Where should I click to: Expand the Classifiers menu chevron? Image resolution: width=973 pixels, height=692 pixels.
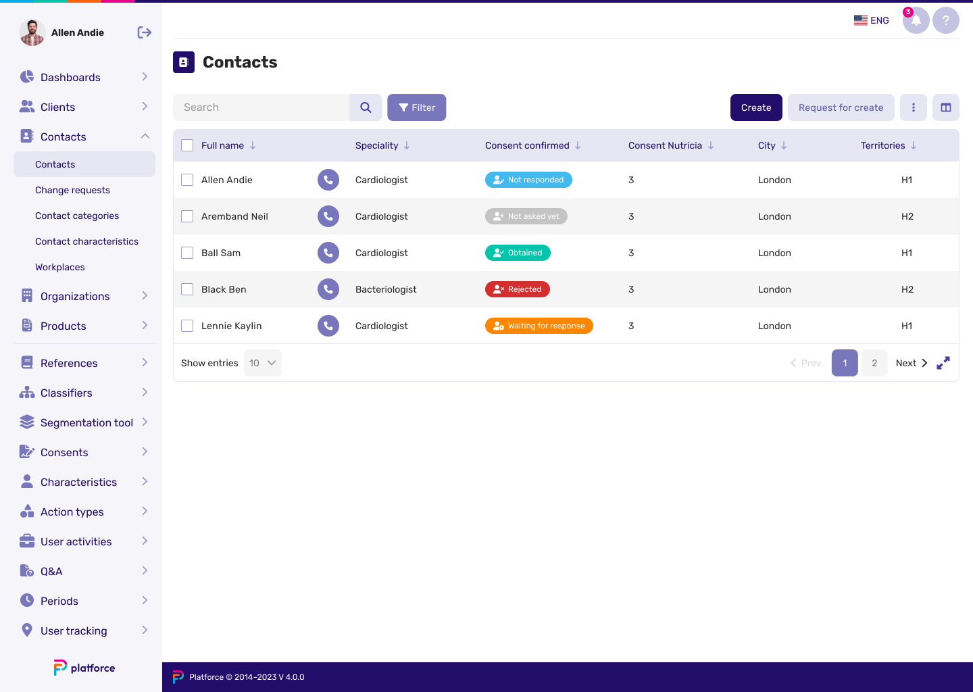pos(145,392)
